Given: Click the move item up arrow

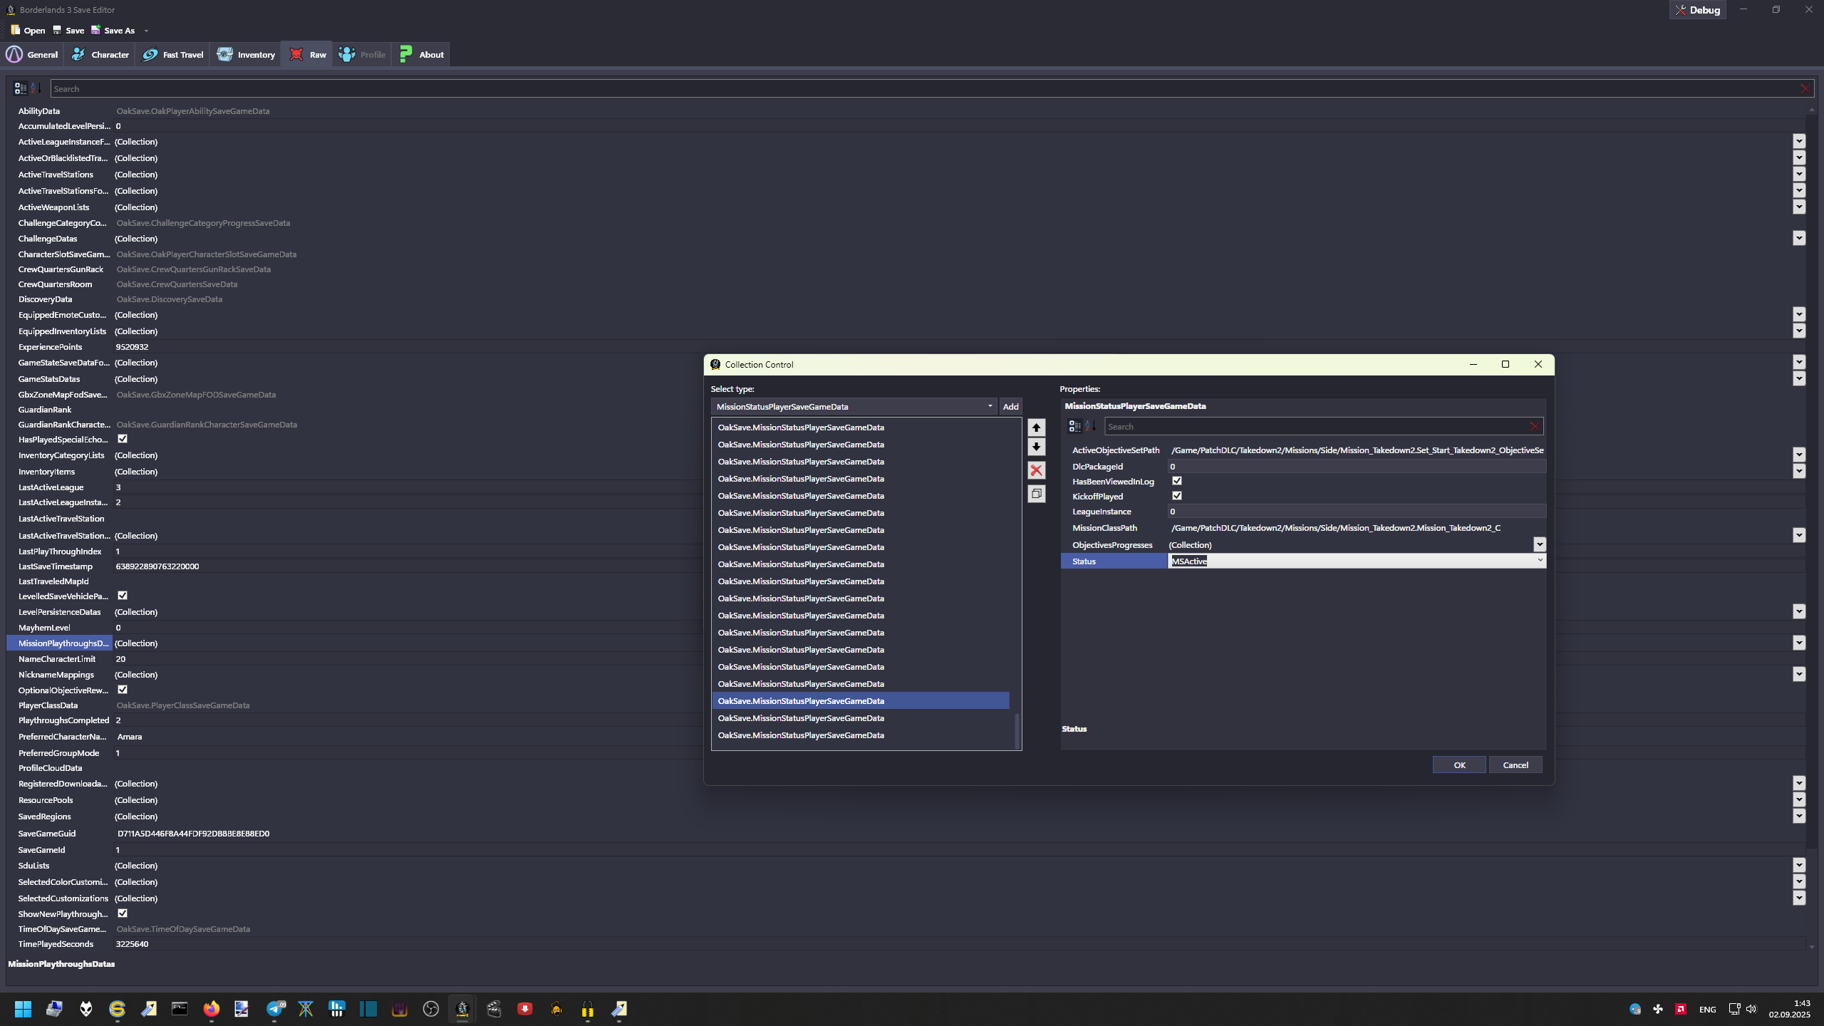Looking at the screenshot, I should (x=1036, y=427).
